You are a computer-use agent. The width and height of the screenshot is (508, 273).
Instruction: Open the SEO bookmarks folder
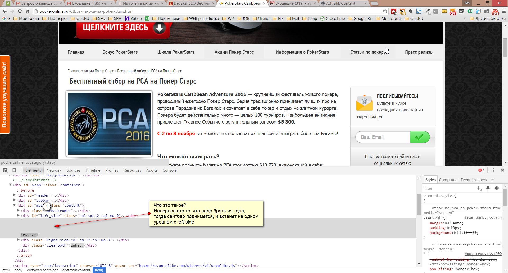pos(99,19)
